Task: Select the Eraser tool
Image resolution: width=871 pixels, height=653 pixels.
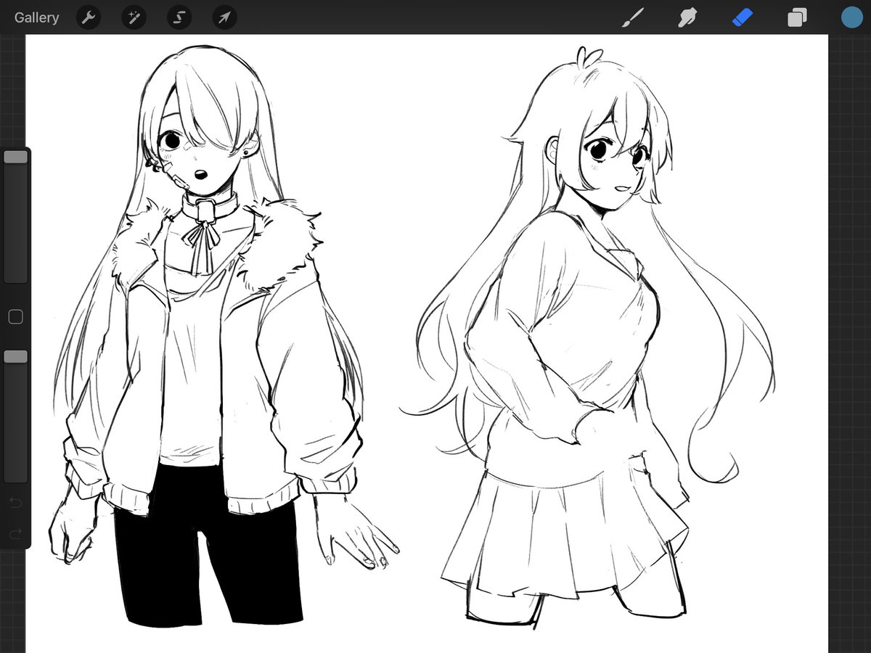Action: pos(743,17)
